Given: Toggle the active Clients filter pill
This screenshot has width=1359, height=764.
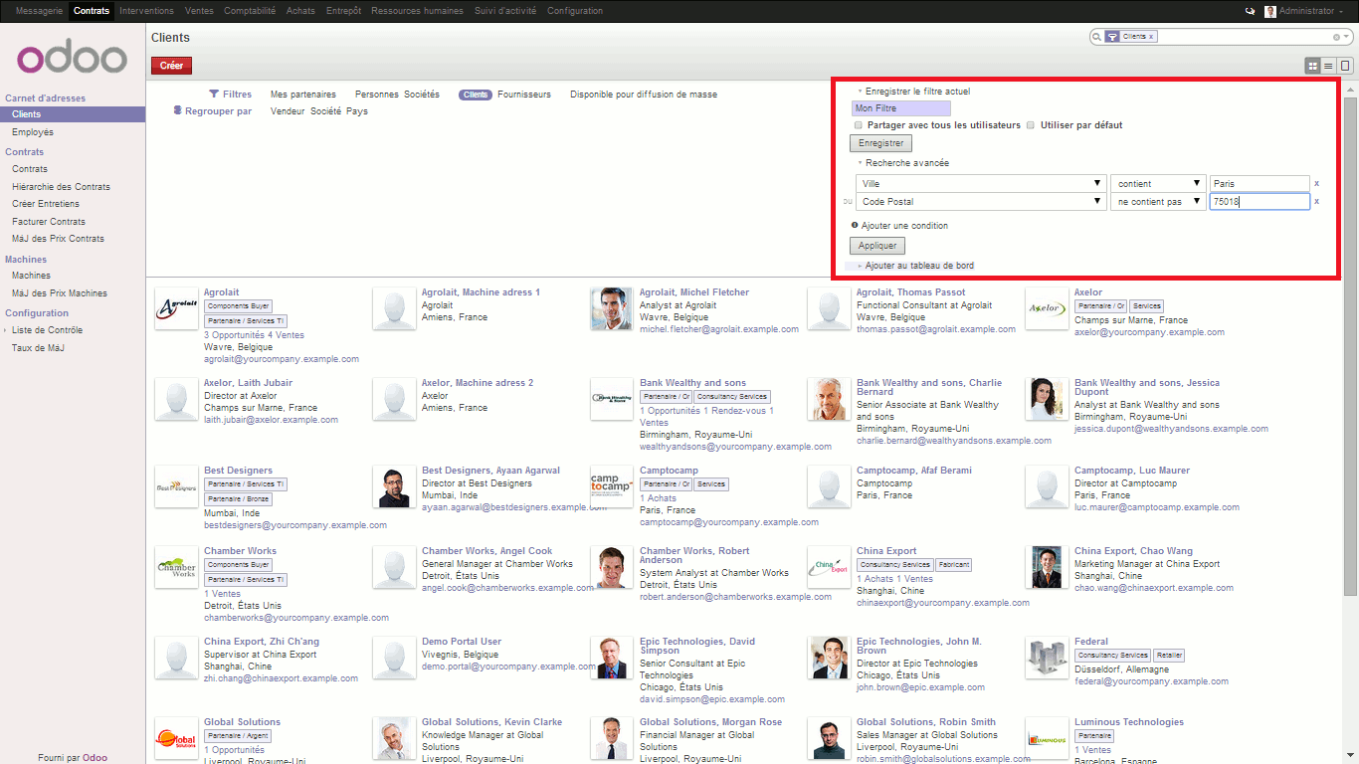Looking at the screenshot, I should click(x=476, y=95).
